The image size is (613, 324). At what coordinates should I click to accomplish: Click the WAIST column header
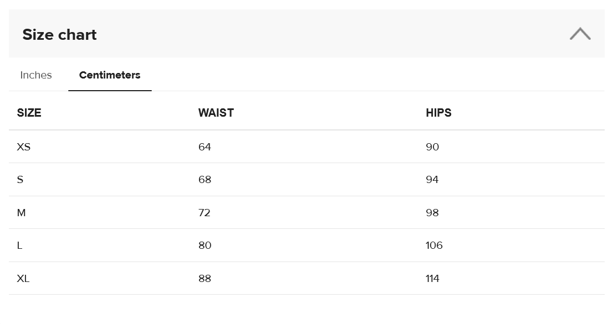click(216, 113)
